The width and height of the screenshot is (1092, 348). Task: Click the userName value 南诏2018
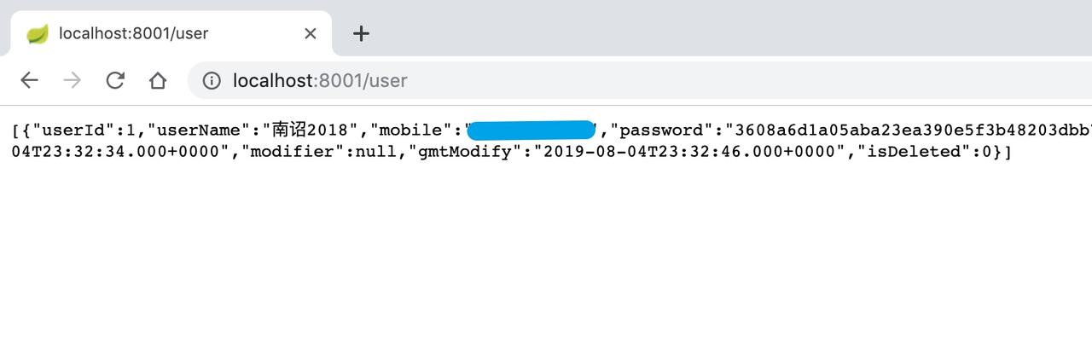[x=311, y=130]
